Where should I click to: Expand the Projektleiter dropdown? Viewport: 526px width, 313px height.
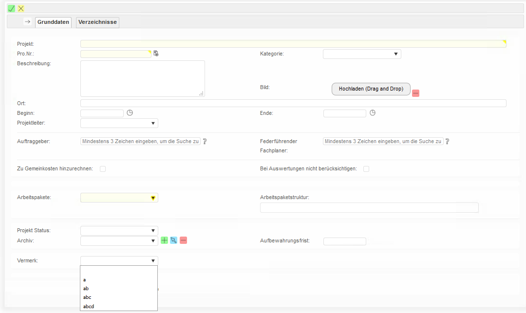click(x=119, y=123)
